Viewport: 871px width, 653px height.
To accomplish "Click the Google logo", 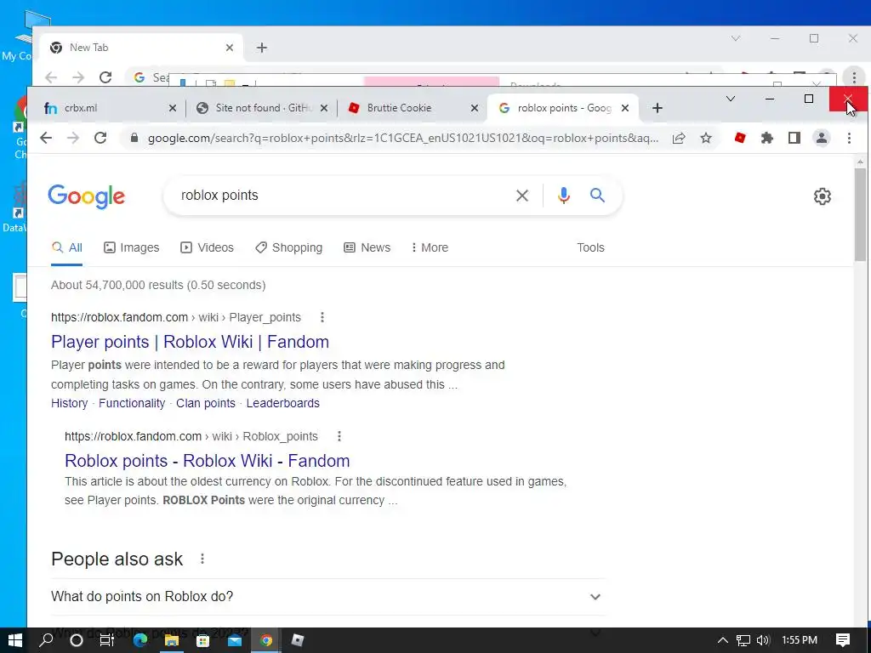I will point(87,196).
